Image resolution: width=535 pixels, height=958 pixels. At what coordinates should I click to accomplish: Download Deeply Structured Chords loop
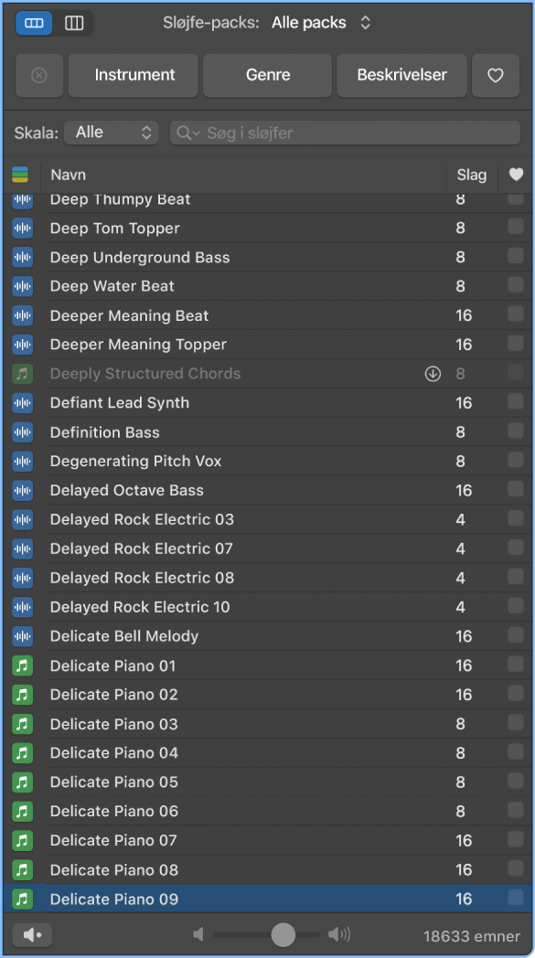click(433, 374)
